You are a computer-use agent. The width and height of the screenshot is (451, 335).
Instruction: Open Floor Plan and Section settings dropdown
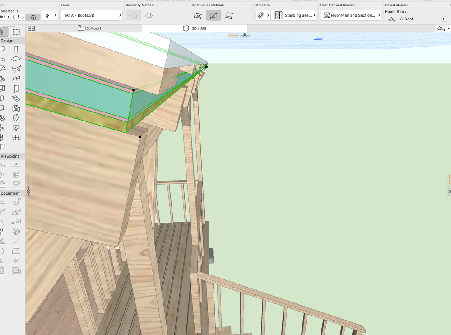[350, 15]
